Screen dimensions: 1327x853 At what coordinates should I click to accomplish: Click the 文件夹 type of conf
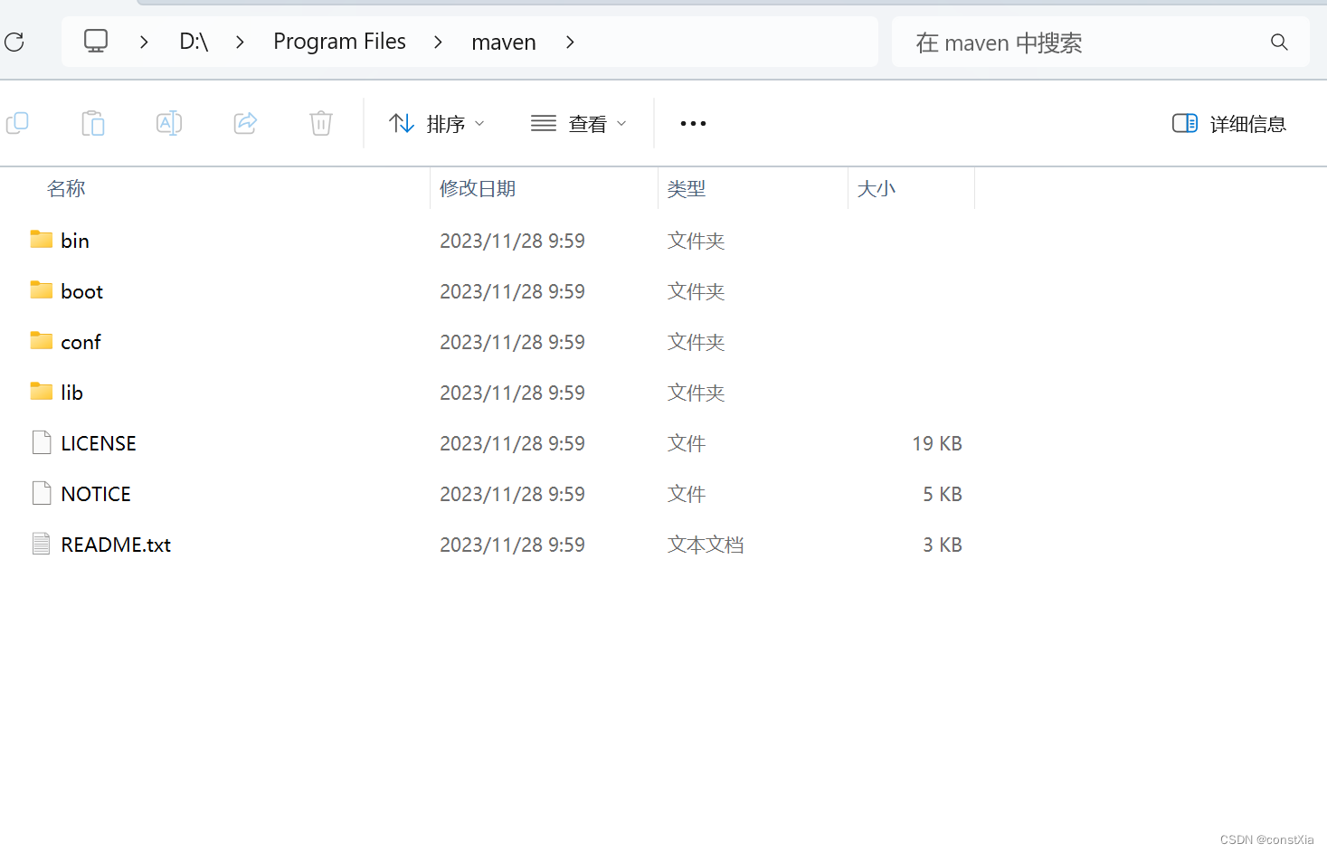click(x=697, y=342)
